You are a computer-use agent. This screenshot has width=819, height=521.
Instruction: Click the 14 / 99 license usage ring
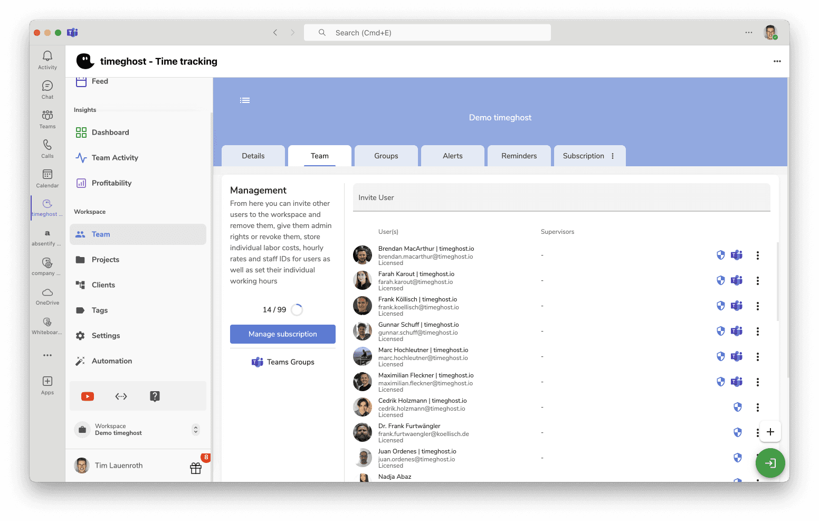(x=297, y=310)
